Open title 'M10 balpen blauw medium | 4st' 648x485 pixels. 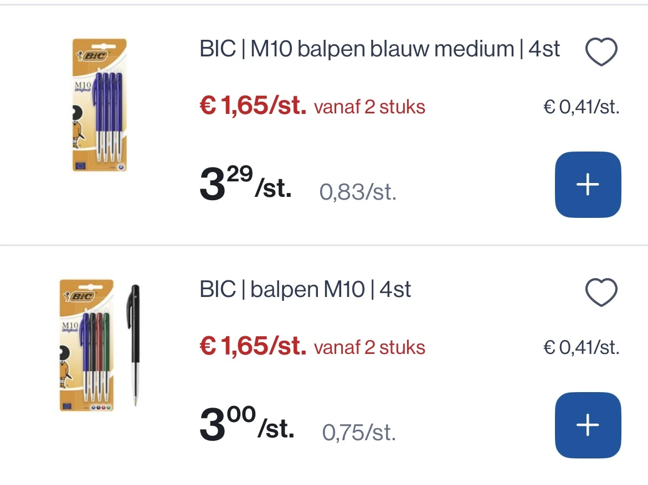[x=405, y=49]
